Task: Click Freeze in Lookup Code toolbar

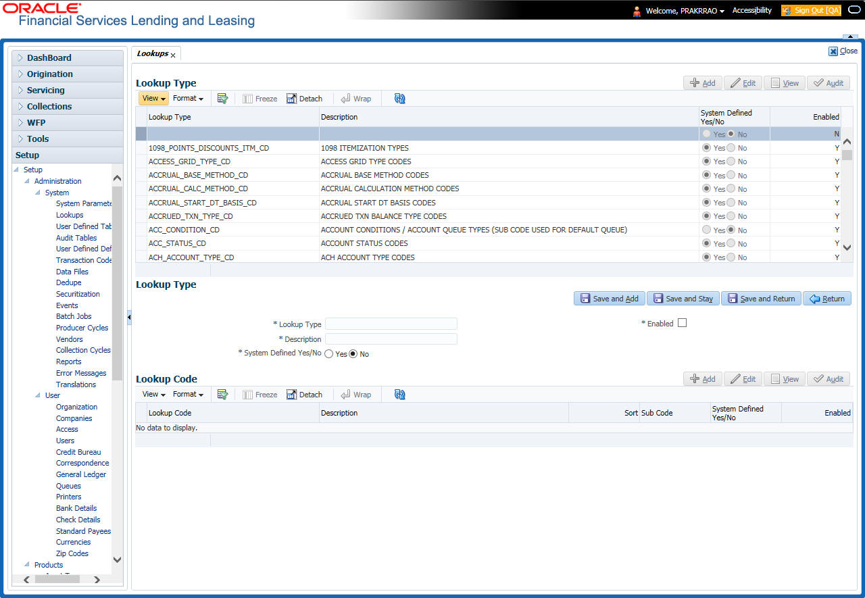Action: pyautogui.click(x=259, y=395)
